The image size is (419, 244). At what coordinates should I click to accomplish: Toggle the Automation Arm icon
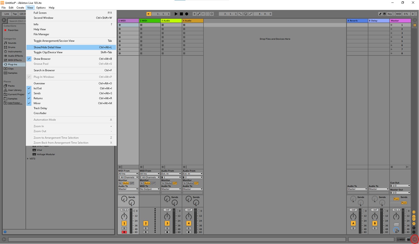[199, 14]
